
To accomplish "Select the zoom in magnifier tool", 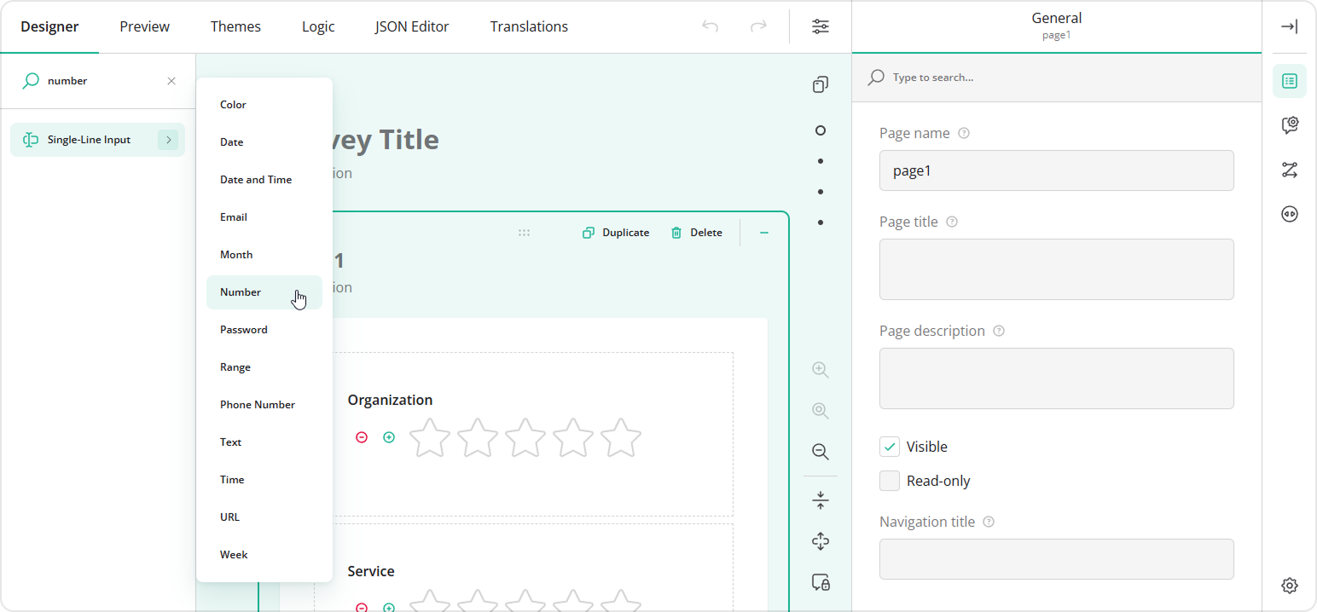I will [820, 369].
